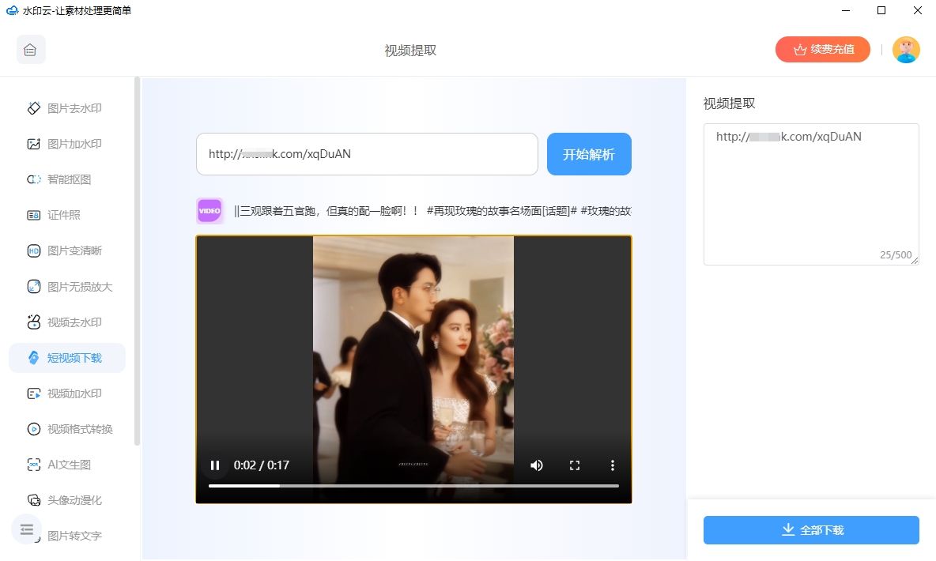Enter fullscreen video mode
Image resolution: width=936 pixels, height=561 pixels.
(x=574, y=465)
